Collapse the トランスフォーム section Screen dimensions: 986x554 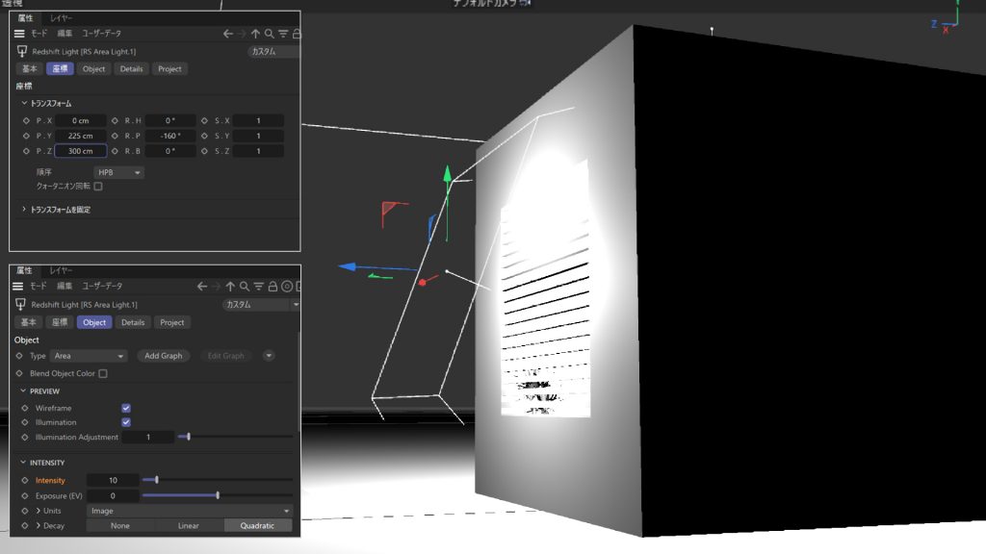pos(23,103)
